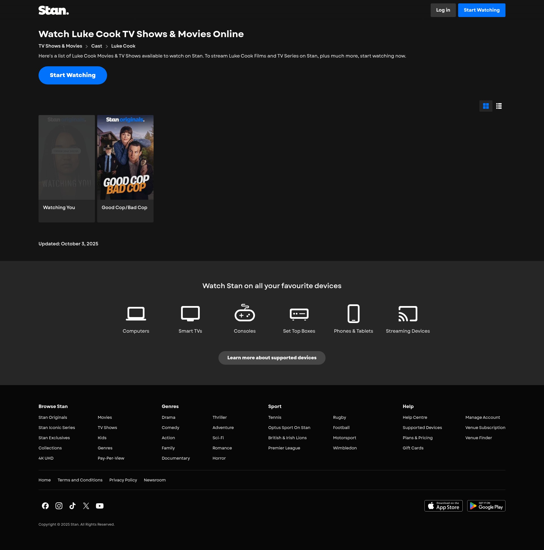
Task: Open Motorsport link
Action: coord(345,438)
